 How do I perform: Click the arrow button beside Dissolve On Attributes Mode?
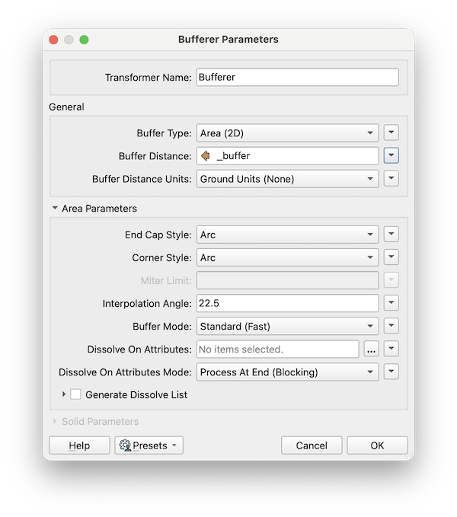point(391,372)
